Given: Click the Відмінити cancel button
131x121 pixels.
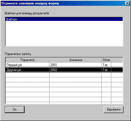Looking at the screenshot, I should point(114,109).
